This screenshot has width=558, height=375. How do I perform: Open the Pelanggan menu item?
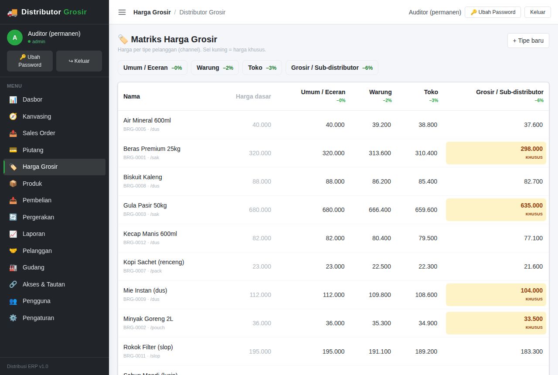click(54, 251)
